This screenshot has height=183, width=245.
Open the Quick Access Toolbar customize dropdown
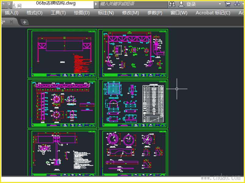9,4
